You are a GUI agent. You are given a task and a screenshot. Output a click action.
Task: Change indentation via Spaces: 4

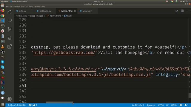(151, 105)
